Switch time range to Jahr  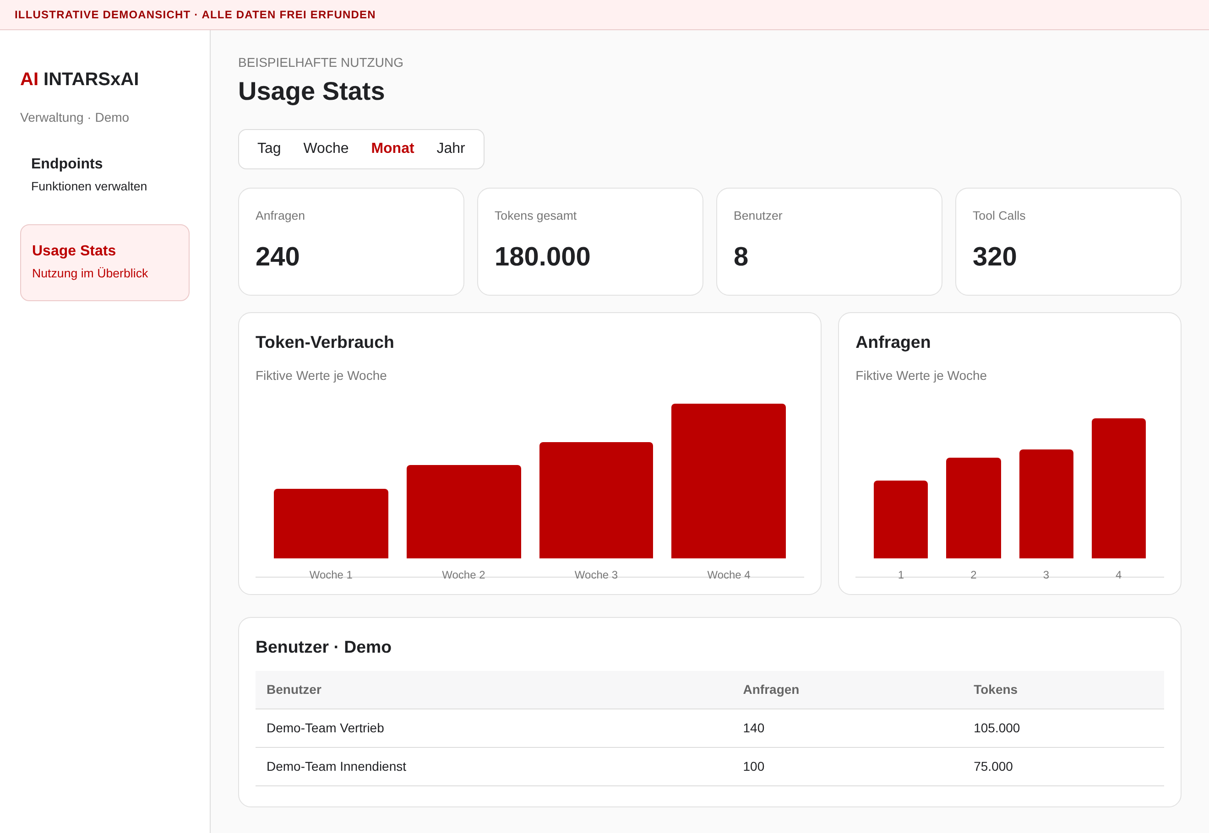(451, 149)
